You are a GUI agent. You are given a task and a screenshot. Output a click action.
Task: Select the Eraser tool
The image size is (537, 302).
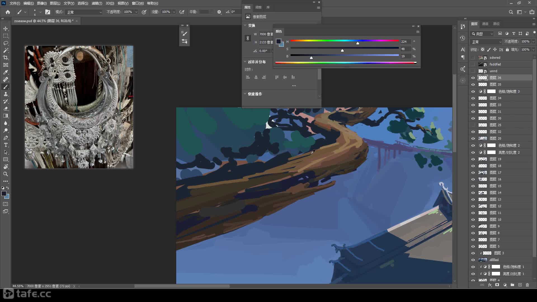(x=6, y=108)
